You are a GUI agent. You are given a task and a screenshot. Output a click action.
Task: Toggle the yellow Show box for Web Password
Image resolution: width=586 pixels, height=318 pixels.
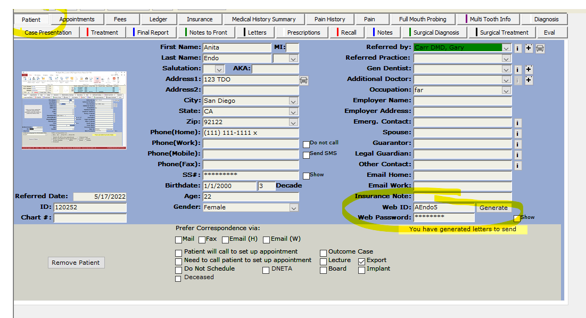pyautogui.click(x=517, y=218)
